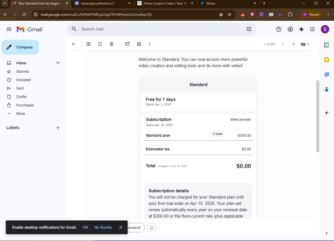The width and height of the screenshot is (334, 241).
Task: Switch to Vimeo Coupon Codes tab
Action: pos(165,3)
